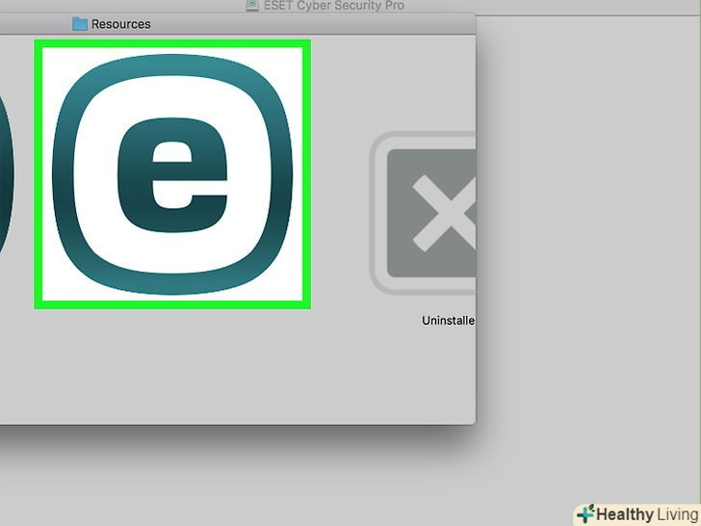Viewport: 701px width, 526px height.
Task: Open the ESET installer icon
Action: pos(172,174)
